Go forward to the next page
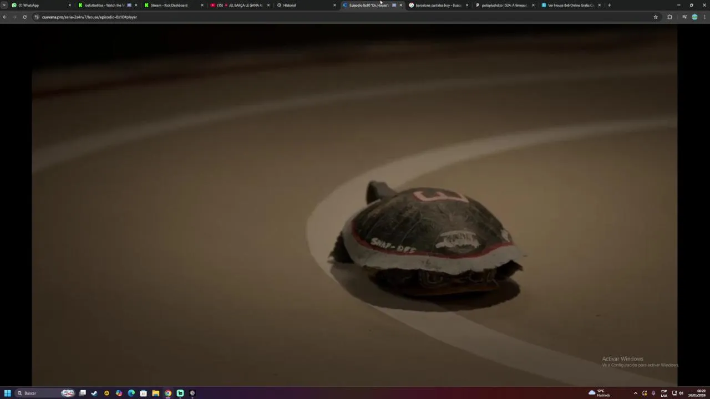The image size is (710, 399). (x=14, y=17)
